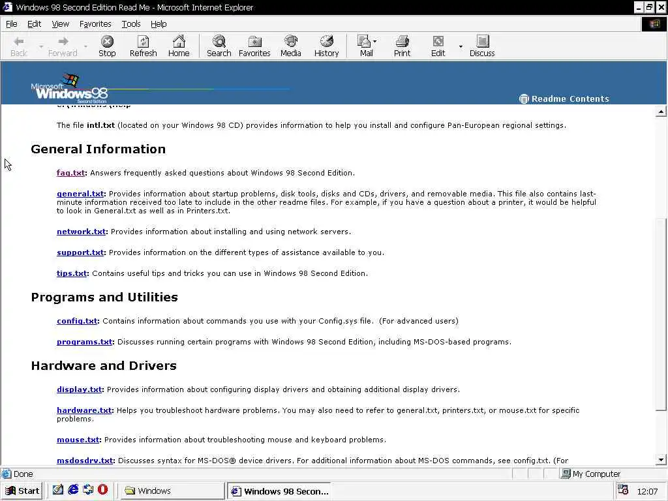Viewport: 668px width, 501px height.
Task: Click the IE icon in title bar
Action: tap(8, 7)
